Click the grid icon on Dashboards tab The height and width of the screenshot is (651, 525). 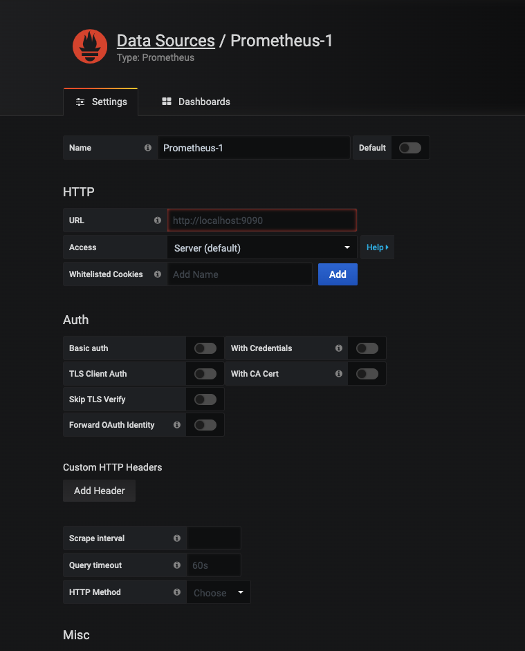click(x=166, y=102)
